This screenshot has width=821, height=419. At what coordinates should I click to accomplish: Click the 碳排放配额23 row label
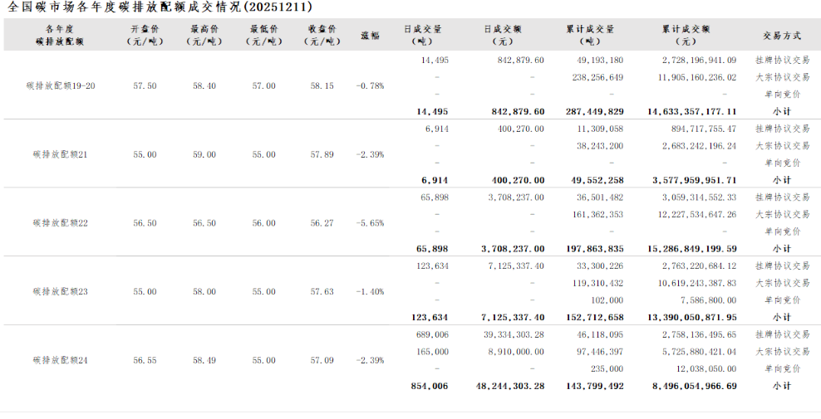point(61,291)
